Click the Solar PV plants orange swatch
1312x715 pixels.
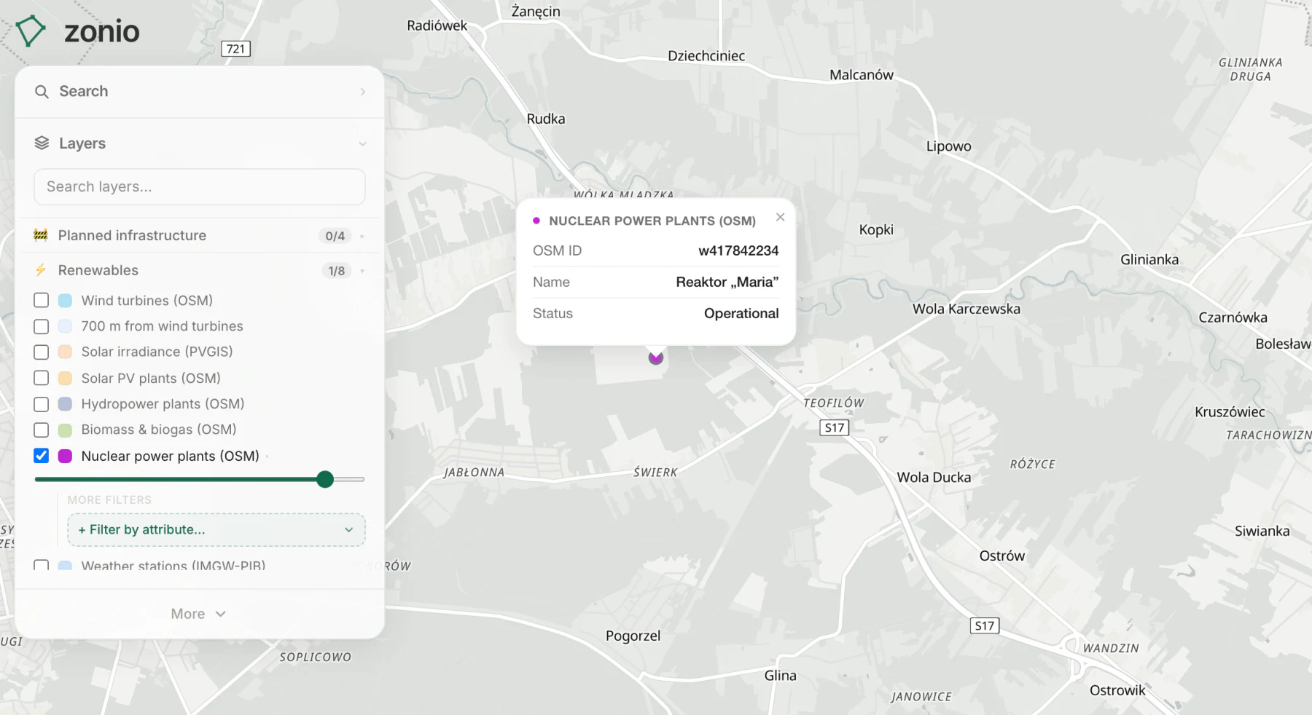tap(65, 378)
